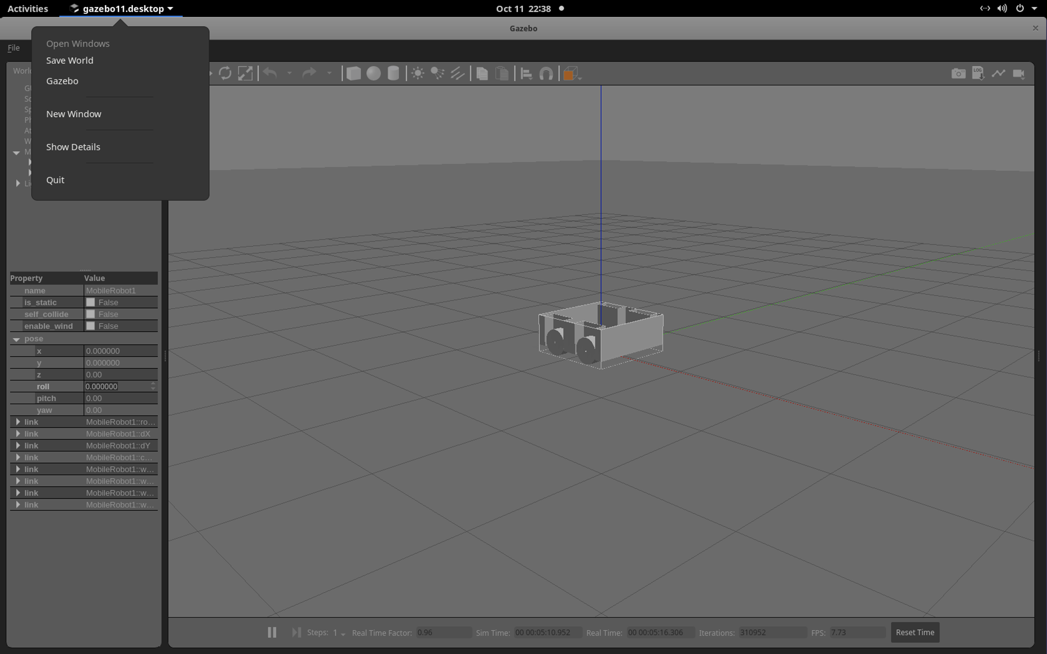Screen dimensions: 1047x654
Task: Take a screenshot with the camera icon
Action: [958, 73]
